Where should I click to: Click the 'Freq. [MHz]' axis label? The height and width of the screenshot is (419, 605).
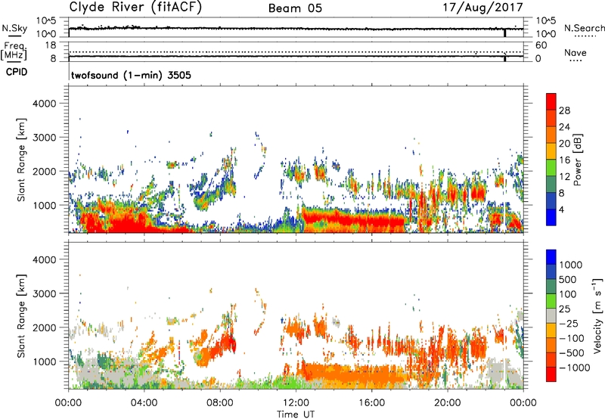point(14,51)
